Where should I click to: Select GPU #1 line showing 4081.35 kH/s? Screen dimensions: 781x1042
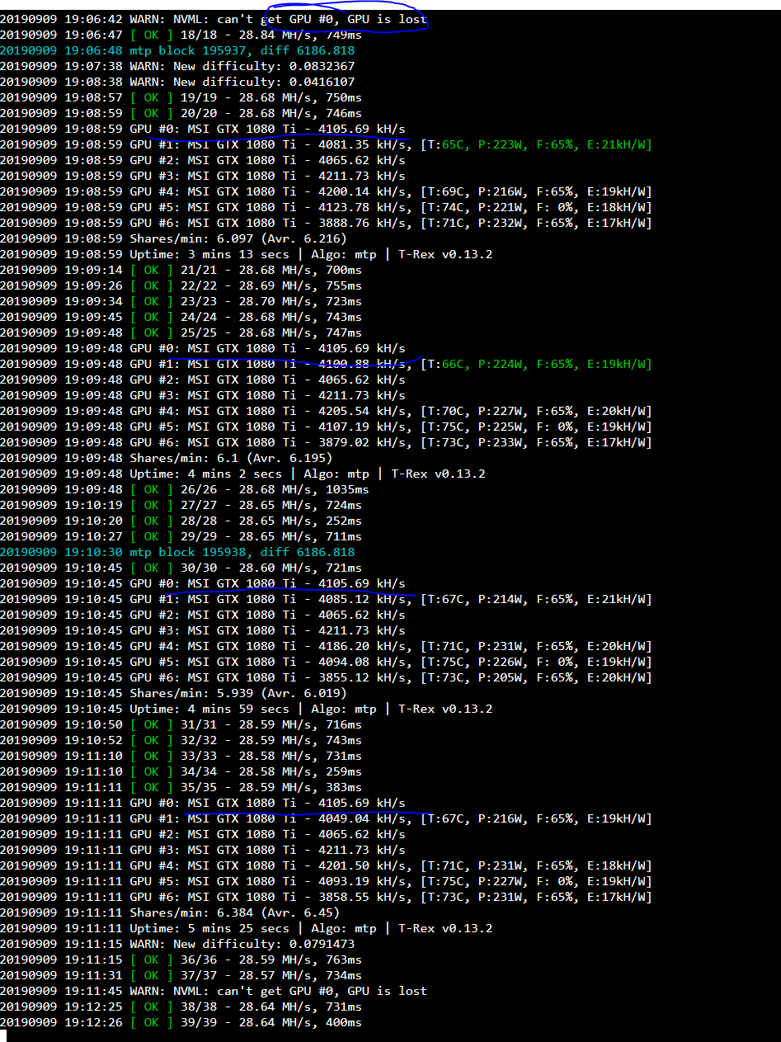(x=326, y=144)
